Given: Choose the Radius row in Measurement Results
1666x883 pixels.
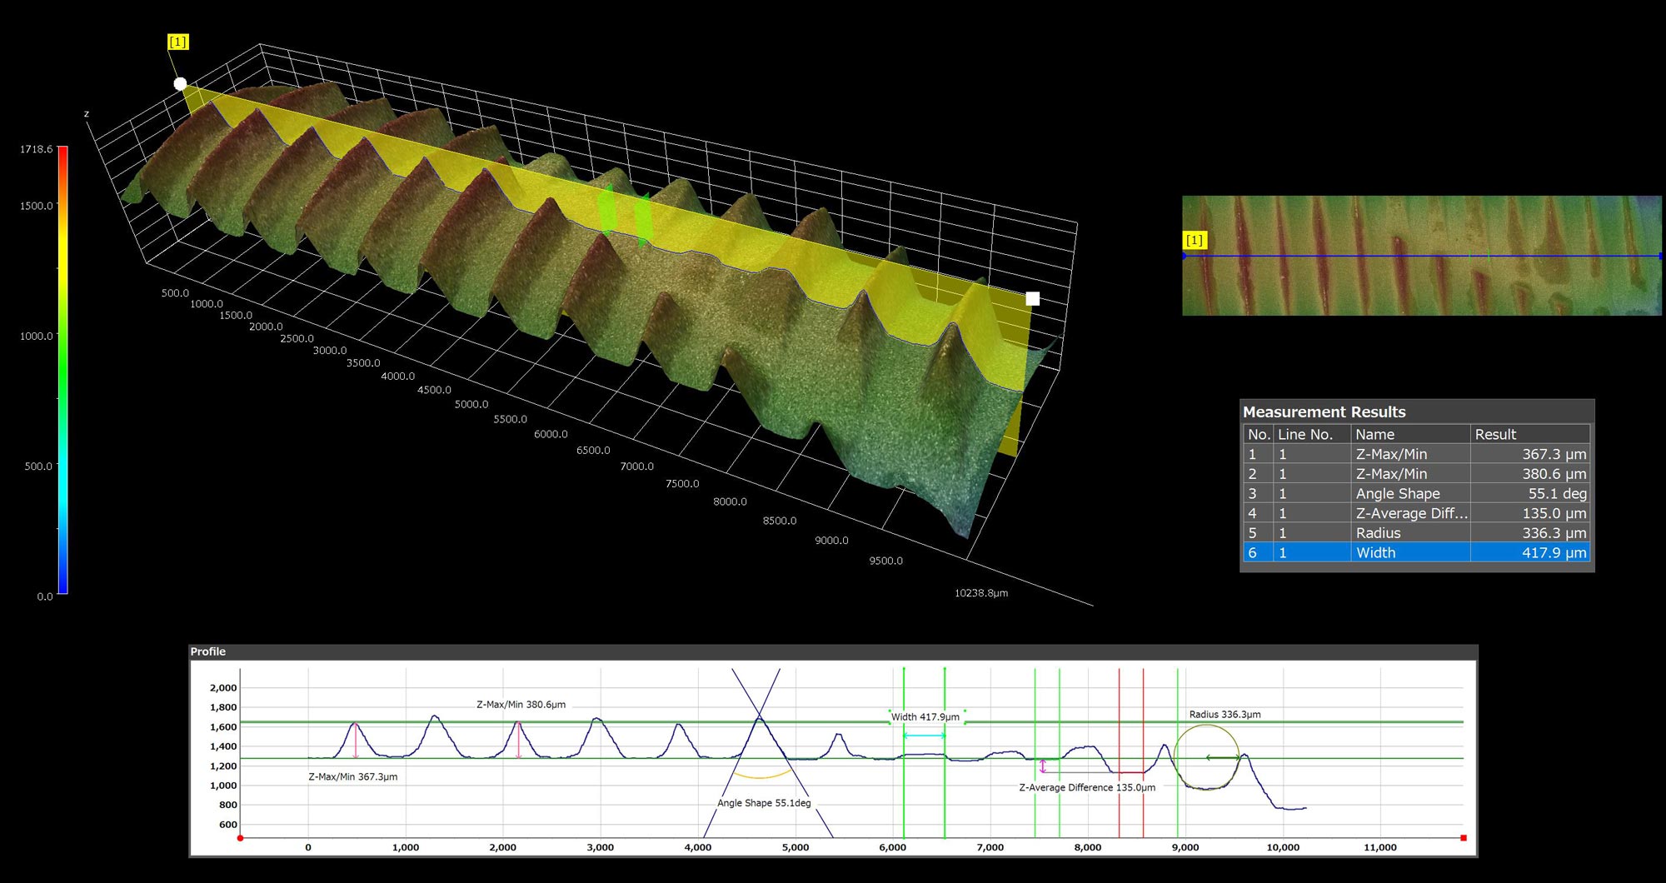Looking at the screenshot, I should (1416, 533).
